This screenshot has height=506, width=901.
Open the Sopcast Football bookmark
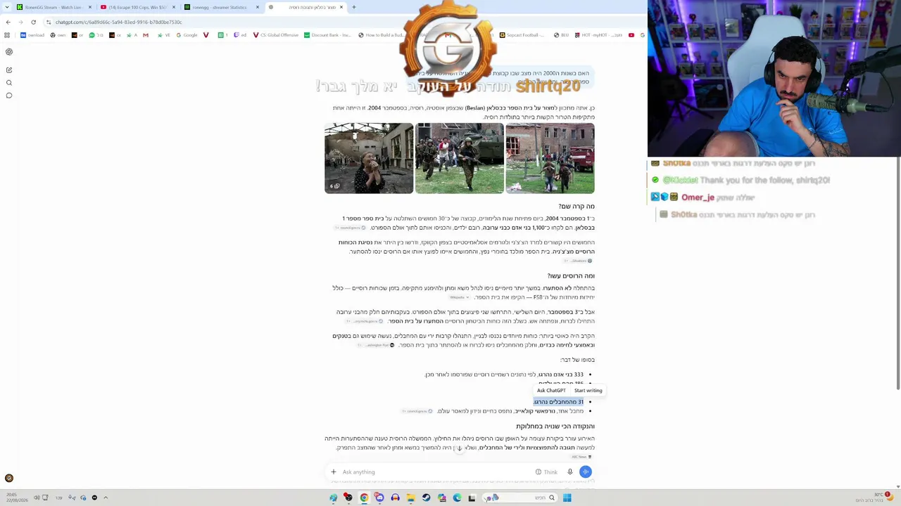[522, 35]
